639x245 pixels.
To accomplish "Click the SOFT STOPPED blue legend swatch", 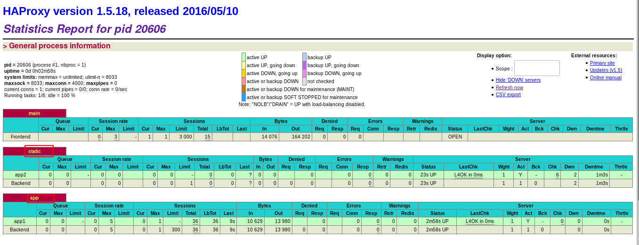I will (x=243, y=97).
